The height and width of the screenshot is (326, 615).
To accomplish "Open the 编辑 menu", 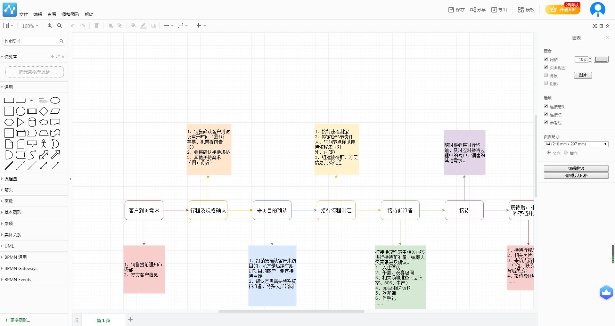I will (38, 14).
